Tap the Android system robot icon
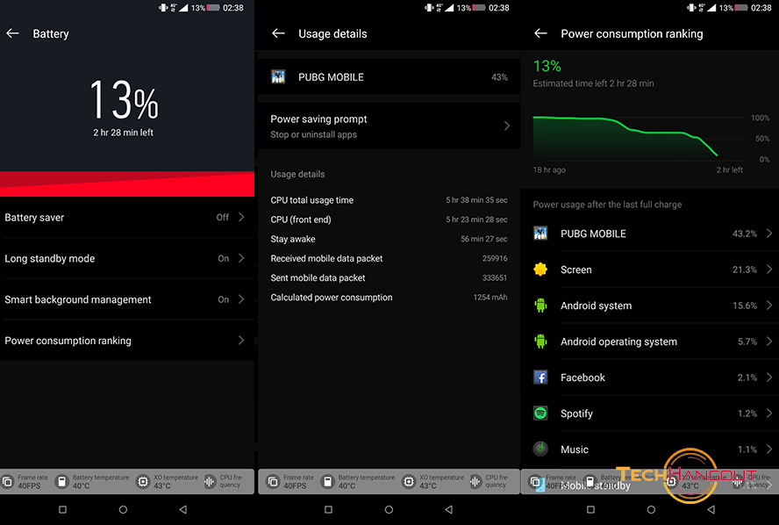This screenshot has width=779, height=525. click(x=540, y=306)
